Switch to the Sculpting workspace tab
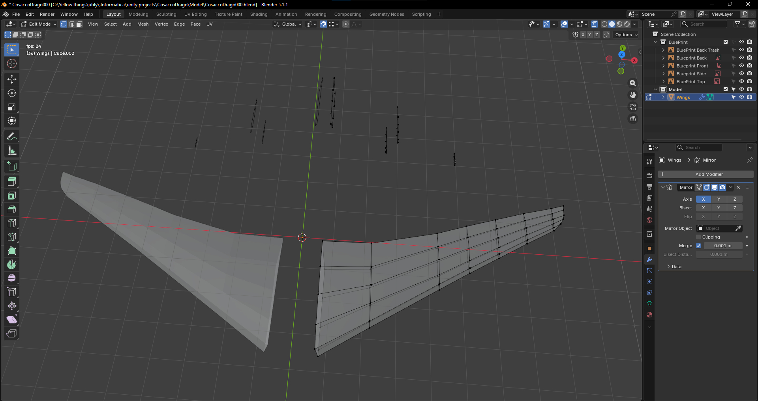Image resolution: width=758 pixels, height=401 pixels. pos(166,14)
